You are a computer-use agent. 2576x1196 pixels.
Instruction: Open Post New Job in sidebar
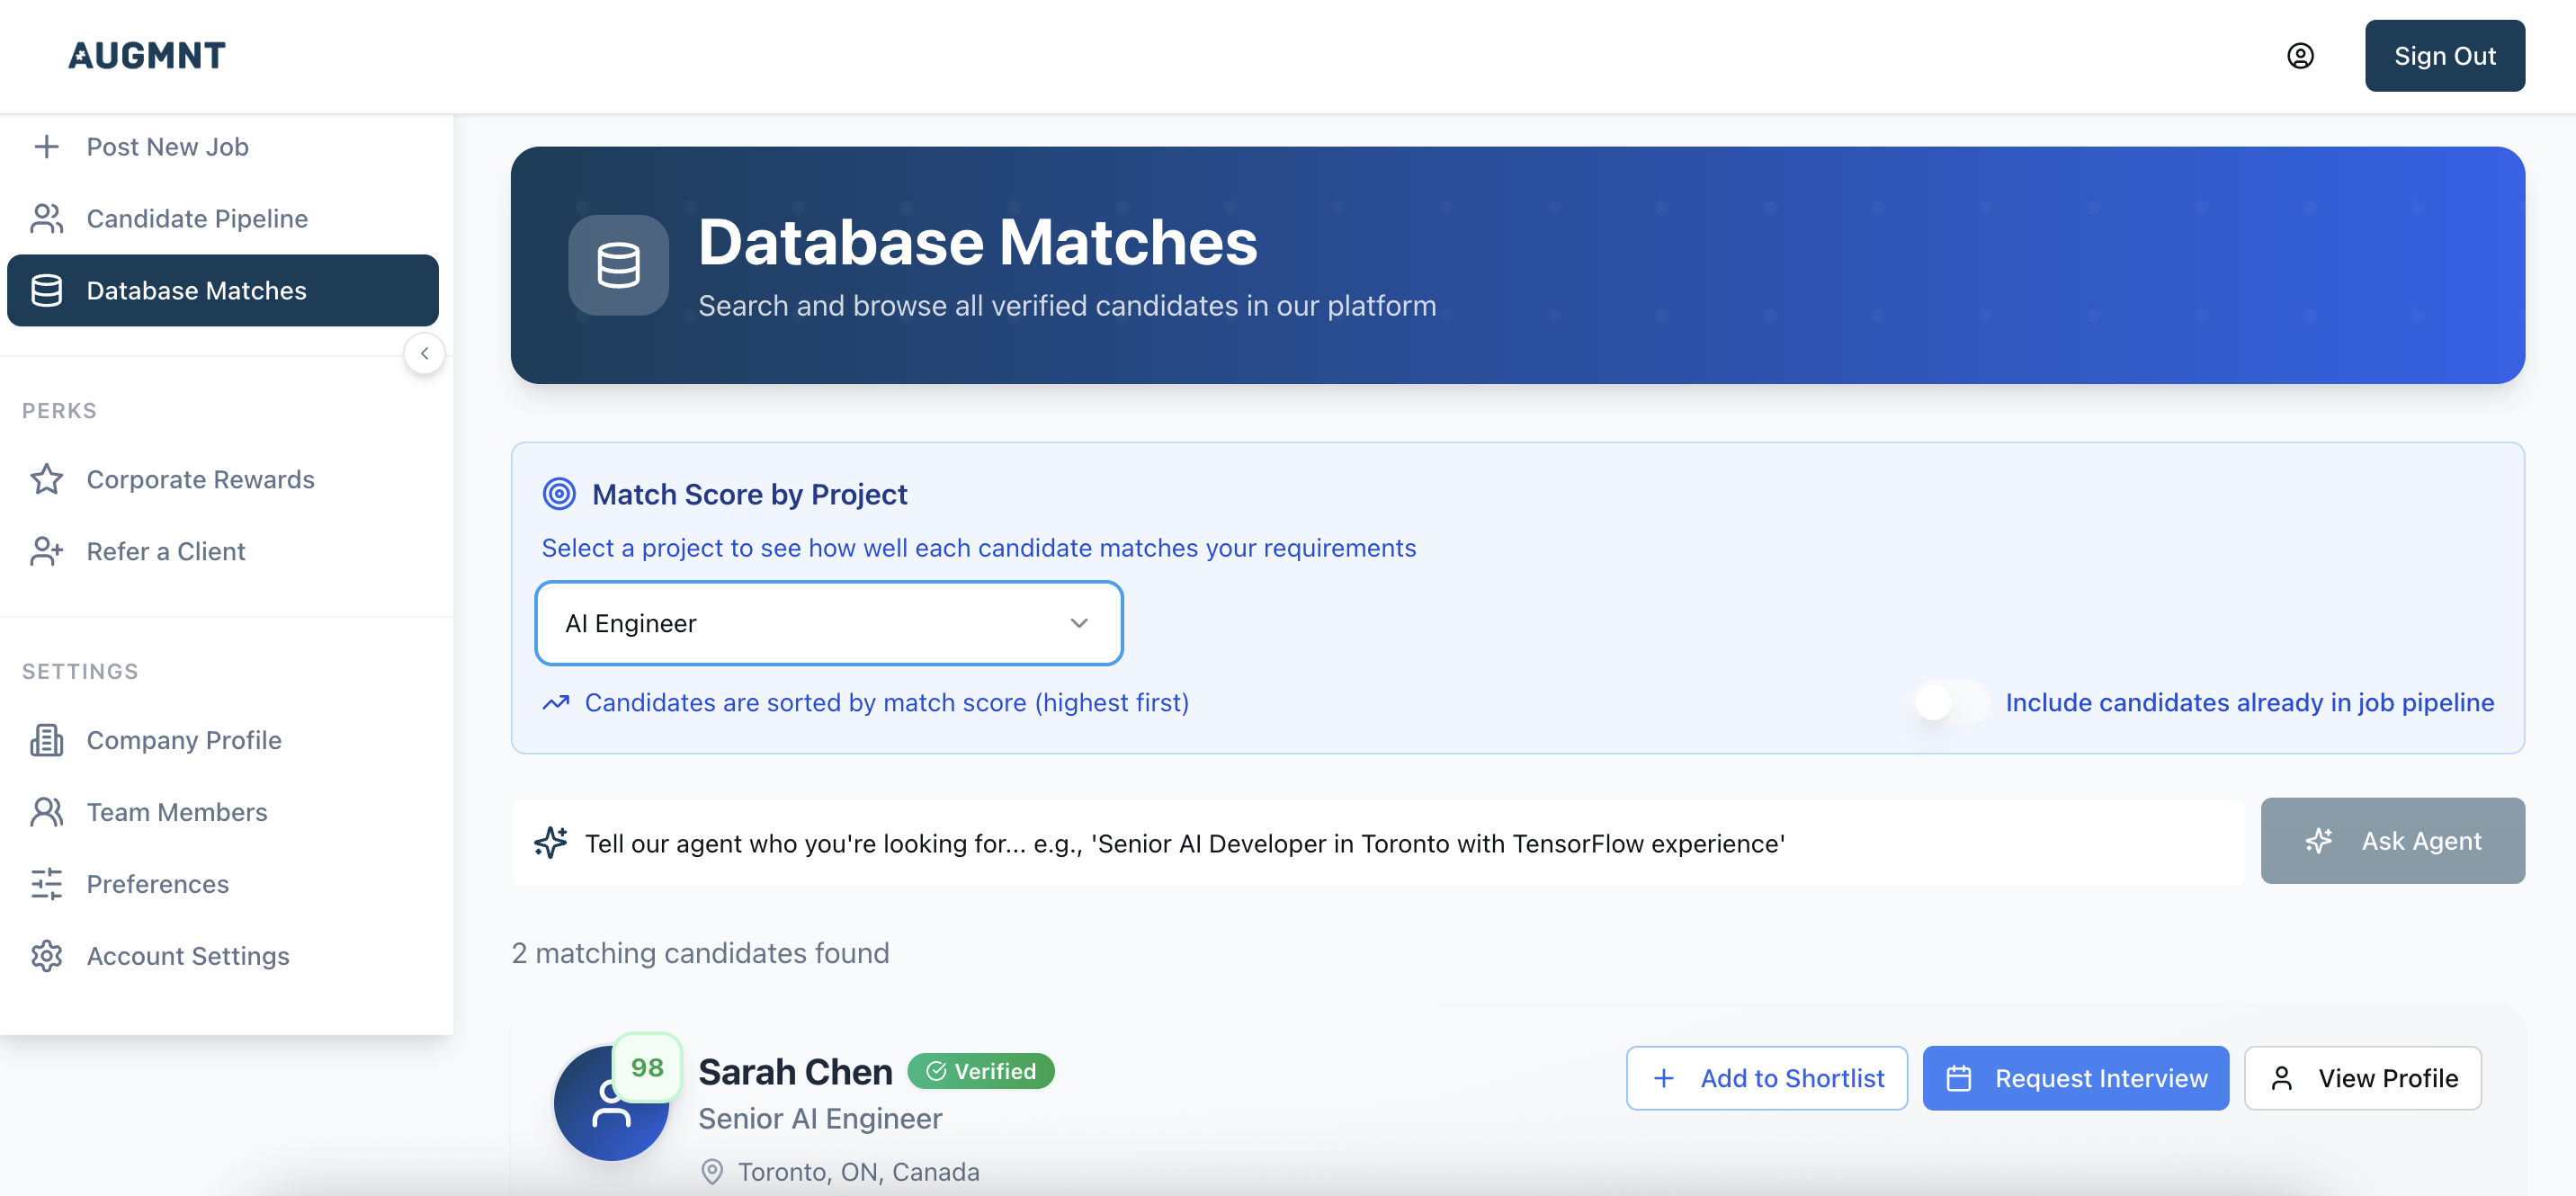(x=222, y=147)
